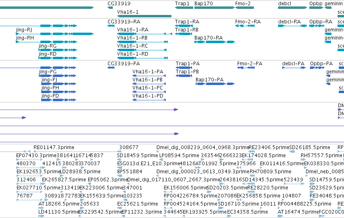The image size is (344, 218).
Task: Click the Vha16-1-PA protein label
Action: coord(148,72)
